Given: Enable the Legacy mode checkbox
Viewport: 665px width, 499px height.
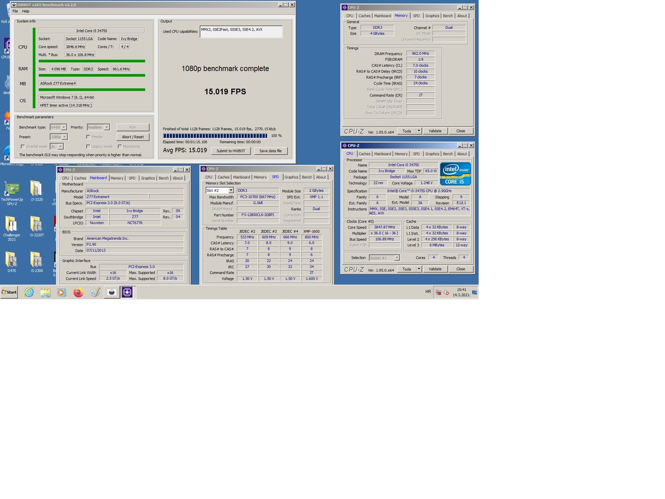Looking at the screenshot, I should [88, 146].
